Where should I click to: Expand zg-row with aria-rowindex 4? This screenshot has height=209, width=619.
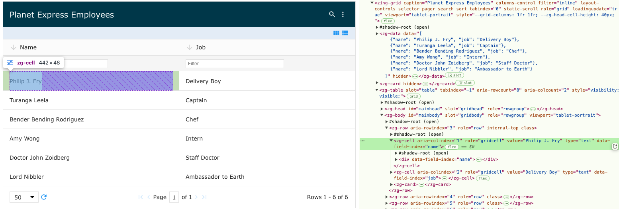386,197
